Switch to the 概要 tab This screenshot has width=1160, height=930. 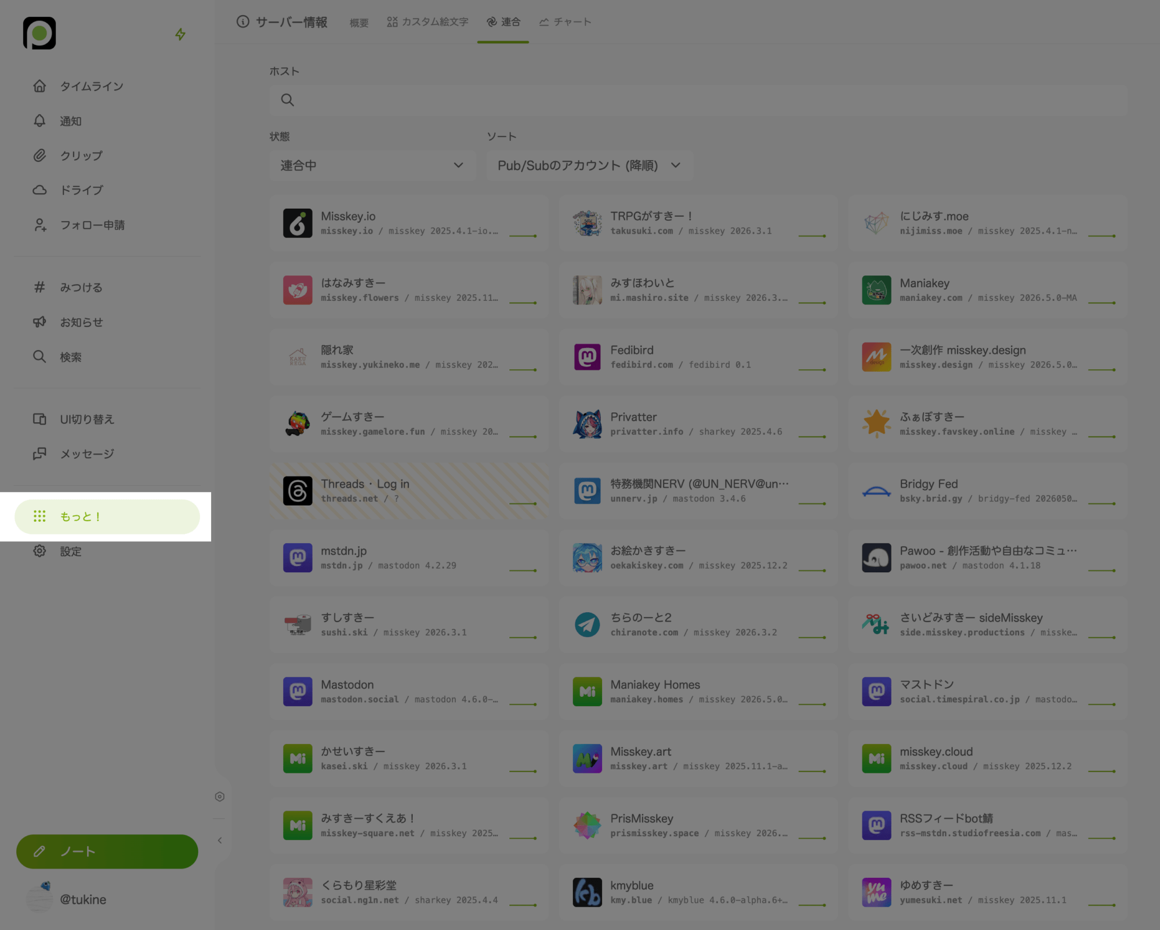pos(359,23)
